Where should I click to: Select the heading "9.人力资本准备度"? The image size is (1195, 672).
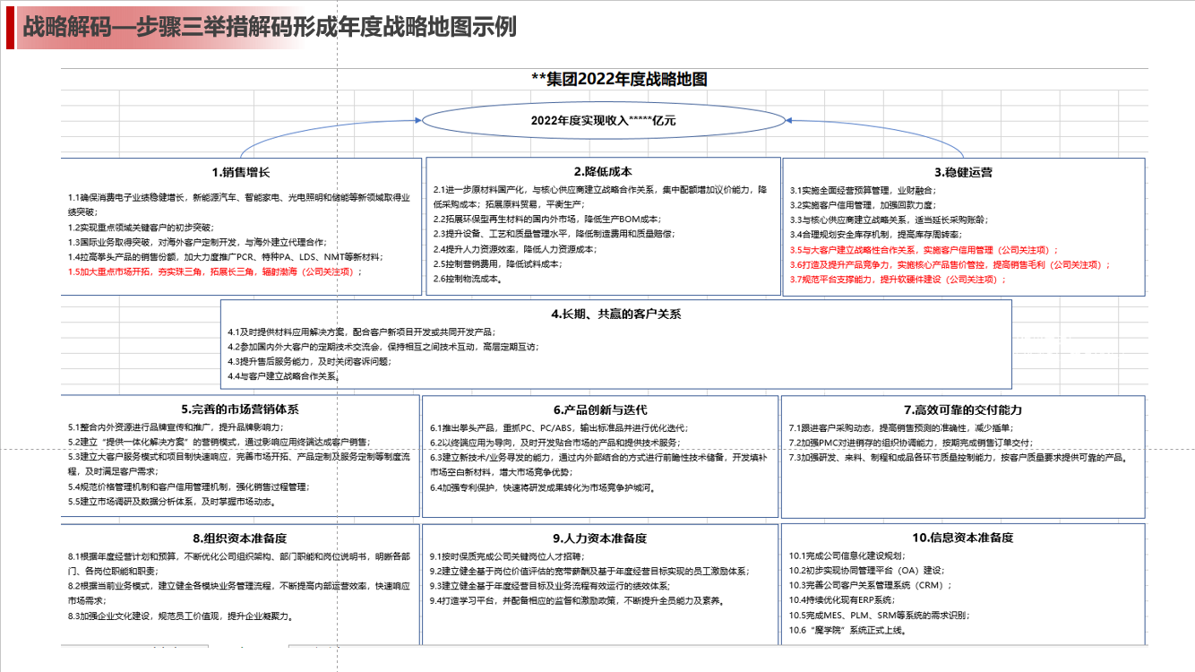(599, 538)
